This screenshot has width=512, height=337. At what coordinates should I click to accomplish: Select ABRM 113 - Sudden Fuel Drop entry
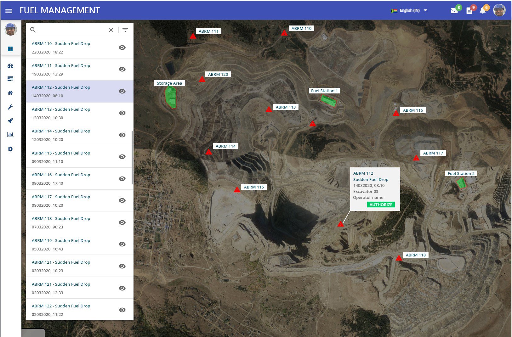pyautogui.click(x=80, y=113)
